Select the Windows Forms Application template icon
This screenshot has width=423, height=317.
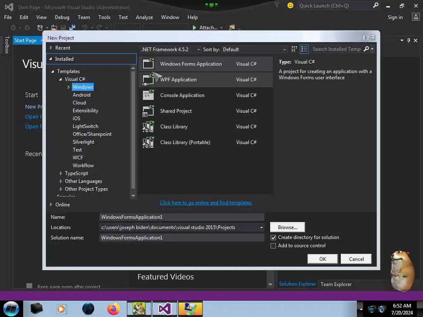[x=148, y=64]
